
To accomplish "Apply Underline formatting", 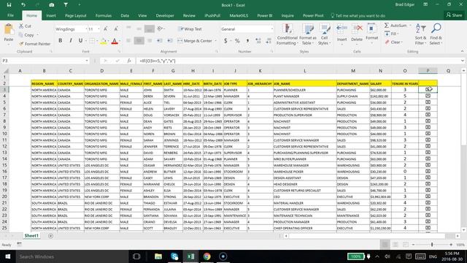I will pyautogui.click(x=80, y=41).
